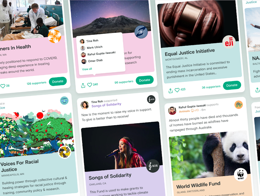
Task: Click the eji logo badge
Action: click(229, 42)
